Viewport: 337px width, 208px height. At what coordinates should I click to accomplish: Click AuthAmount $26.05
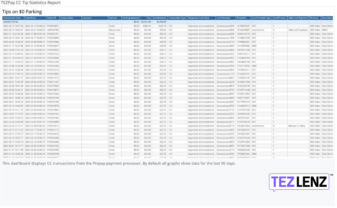pos(163,66)
